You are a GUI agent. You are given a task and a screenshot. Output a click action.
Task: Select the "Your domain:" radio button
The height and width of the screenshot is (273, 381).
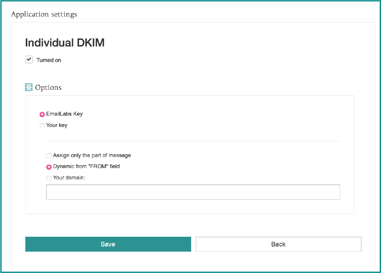49,178
